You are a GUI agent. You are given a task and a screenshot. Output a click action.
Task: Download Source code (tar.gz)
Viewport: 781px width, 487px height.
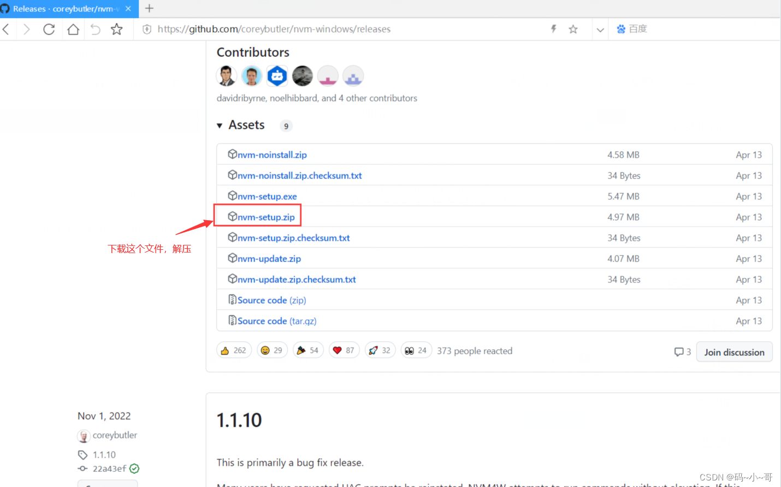coord(277,321)
